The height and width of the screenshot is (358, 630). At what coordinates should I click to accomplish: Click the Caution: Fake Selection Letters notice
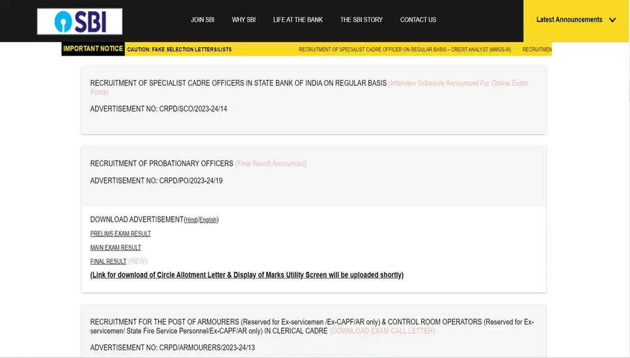[x=179, y=49]
